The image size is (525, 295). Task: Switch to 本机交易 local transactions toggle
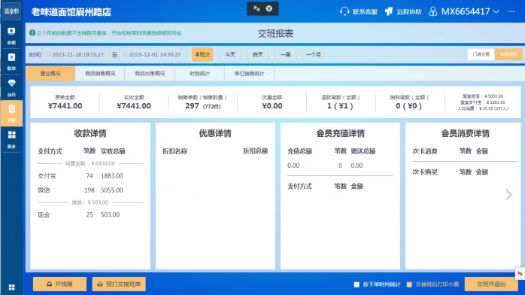click(x=508, y=54)
